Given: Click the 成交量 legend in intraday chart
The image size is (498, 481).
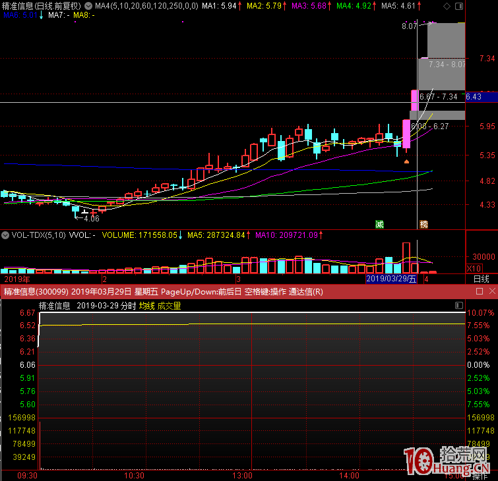Looking at the screenshot, I should click(170, 306).
